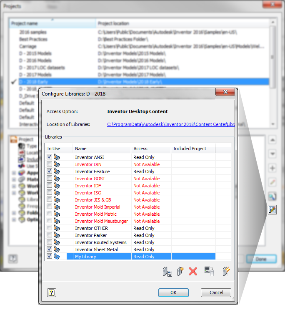Click the magnifier icon in Projects window side toolbar

pyautogui.click(x=272, y=197)
